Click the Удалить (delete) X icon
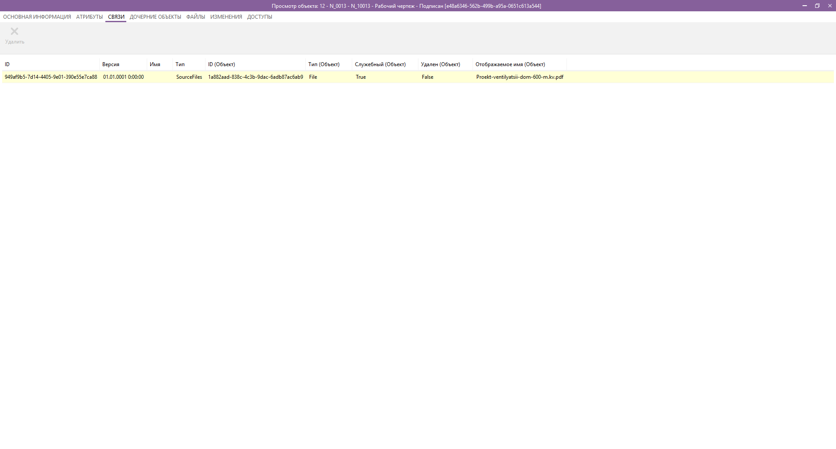The width and height of the screenshot is (836, 449). [x=14, y=31]
